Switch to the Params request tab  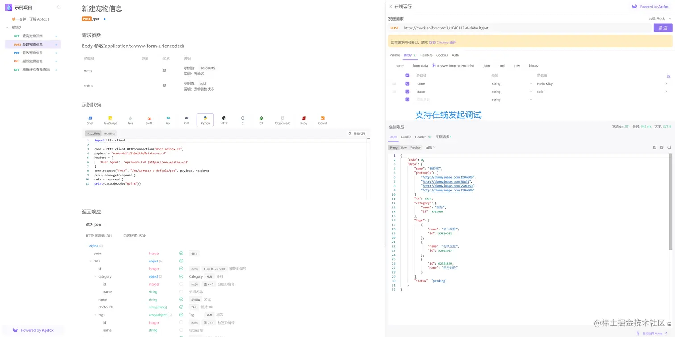click(x=395, y=55)
